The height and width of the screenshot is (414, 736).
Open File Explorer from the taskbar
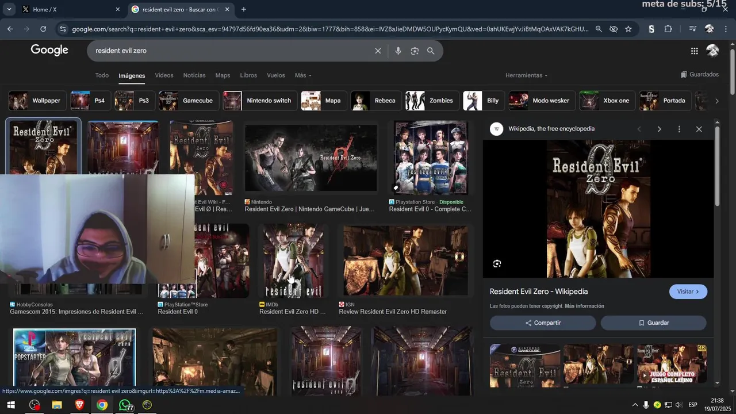click(57, 405)
